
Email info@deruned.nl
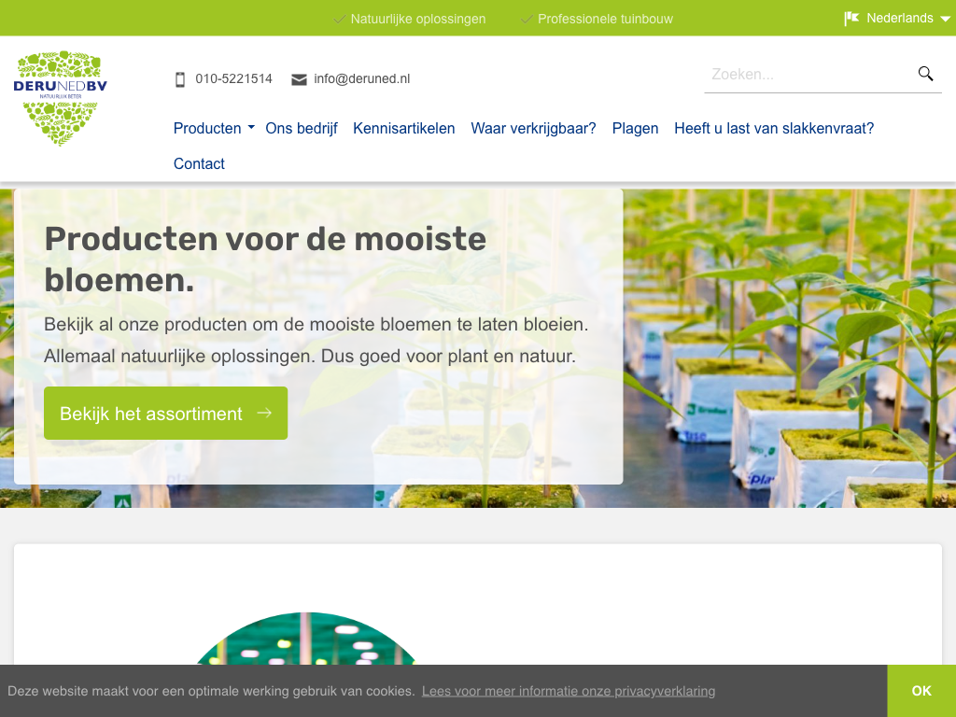click(x=361, y=79)
